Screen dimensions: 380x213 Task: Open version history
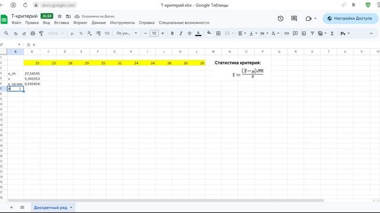(x=280, y=18)
